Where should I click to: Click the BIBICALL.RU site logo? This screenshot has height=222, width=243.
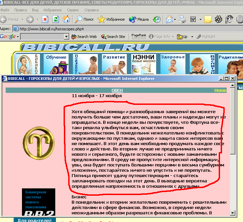tap(85, 47)
